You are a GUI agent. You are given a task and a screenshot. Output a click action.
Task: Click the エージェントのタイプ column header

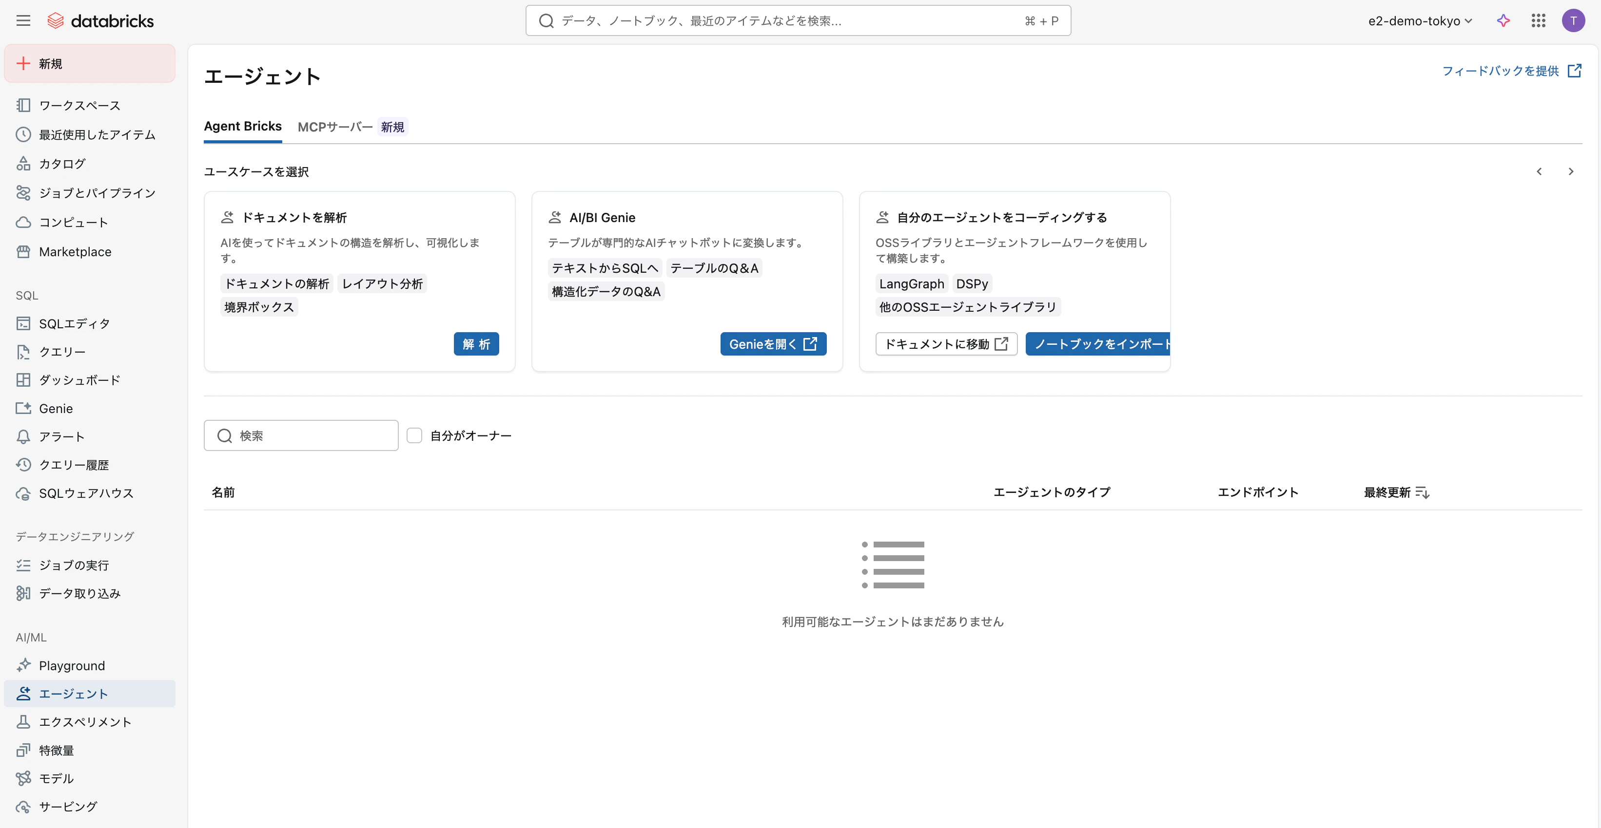pyautogui.click(x=1052, y=492)
